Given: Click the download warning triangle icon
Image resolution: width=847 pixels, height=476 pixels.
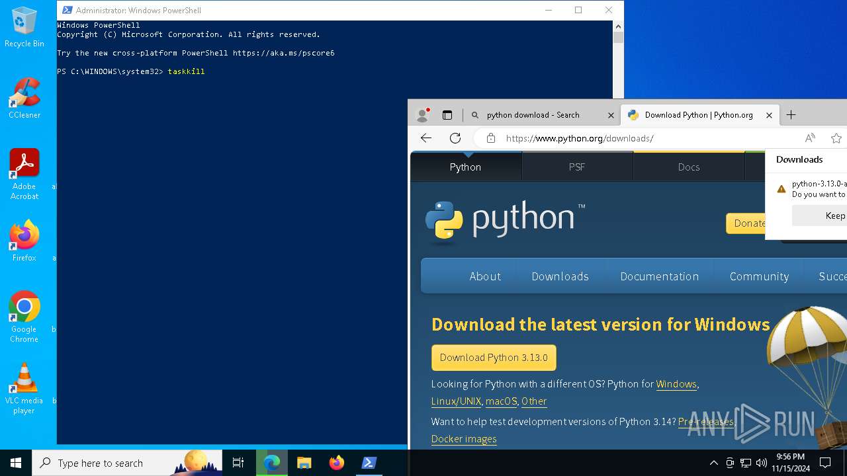Looking at the screenshot, I should [781, 189].
